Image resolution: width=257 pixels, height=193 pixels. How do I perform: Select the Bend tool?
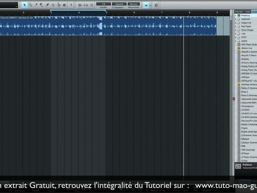tap(59, 5)
